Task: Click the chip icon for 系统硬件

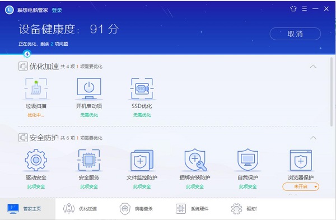Action: (181, 208)
